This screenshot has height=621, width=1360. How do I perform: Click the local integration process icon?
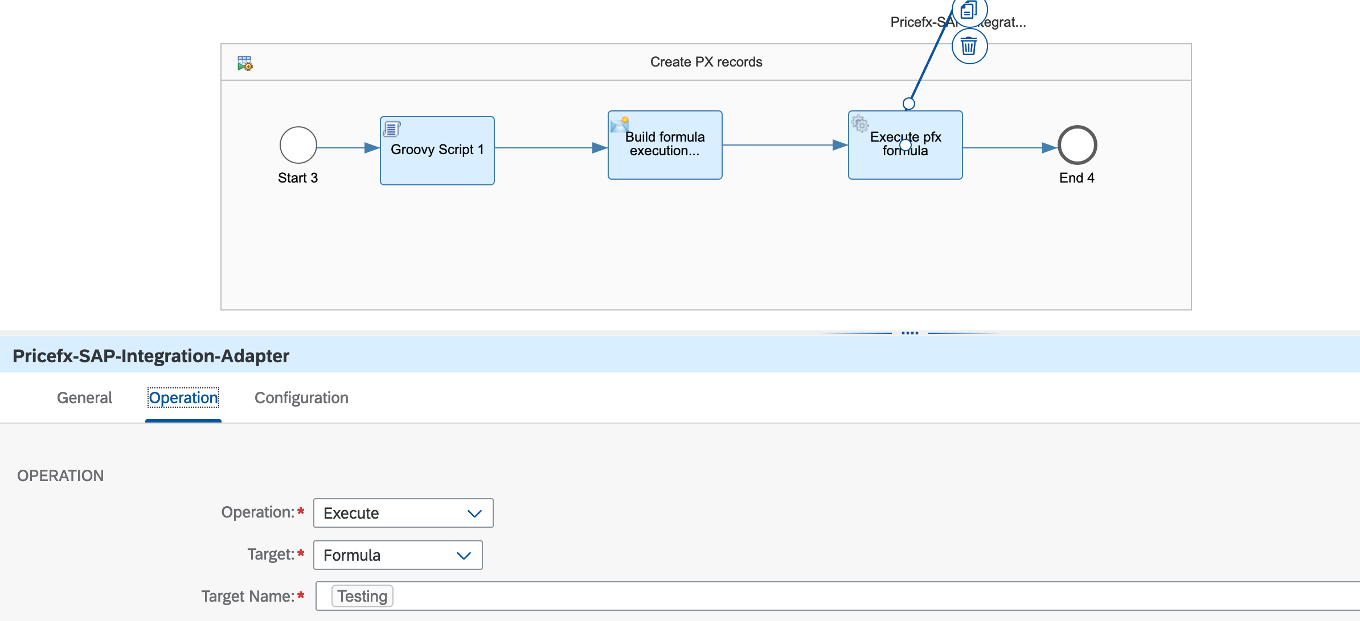pyautogui.click(x=245, y=63)
